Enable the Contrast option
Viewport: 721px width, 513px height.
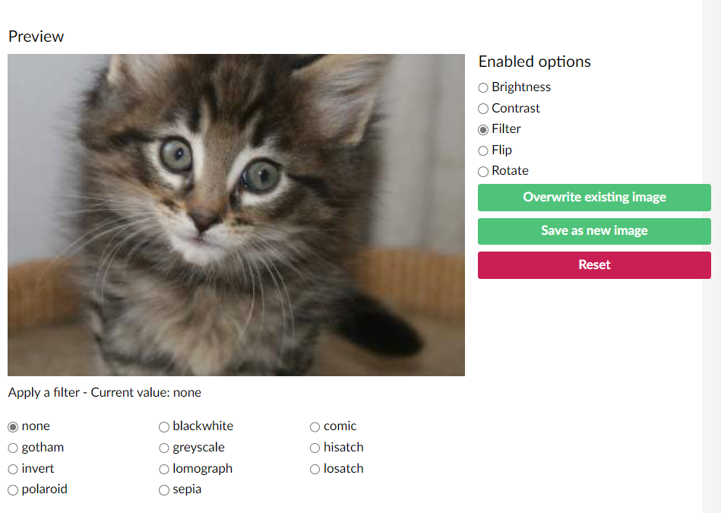[483, 109]
